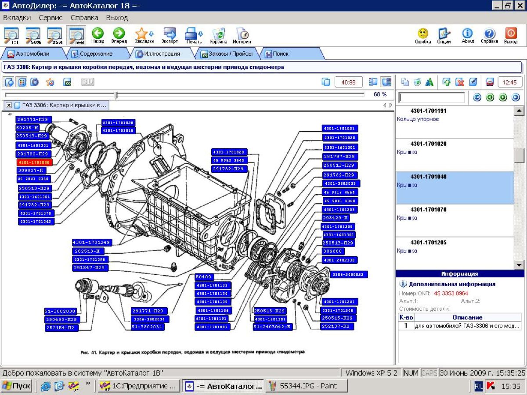Click copy icon beside 40:98 counter
The image size is (527, 395).
pyautogui.click(x=326, y=82)
